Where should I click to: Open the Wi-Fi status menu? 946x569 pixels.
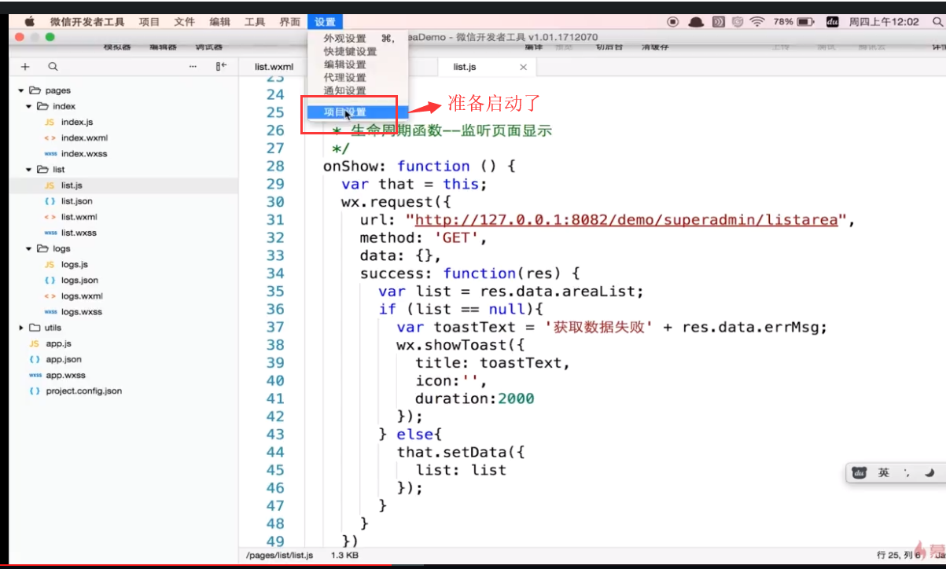pyautogui.click(x=756, y=22)
